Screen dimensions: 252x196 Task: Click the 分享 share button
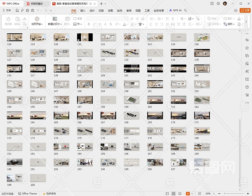(x=245, y=10)
